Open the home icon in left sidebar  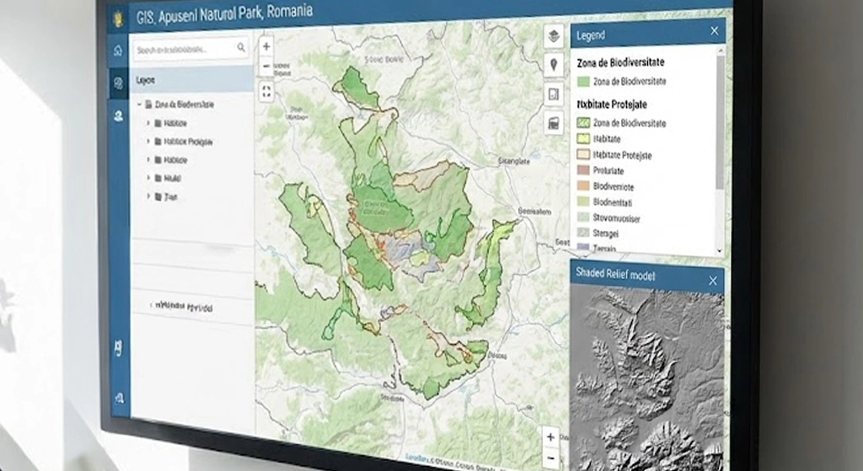[x=118, y=50]
